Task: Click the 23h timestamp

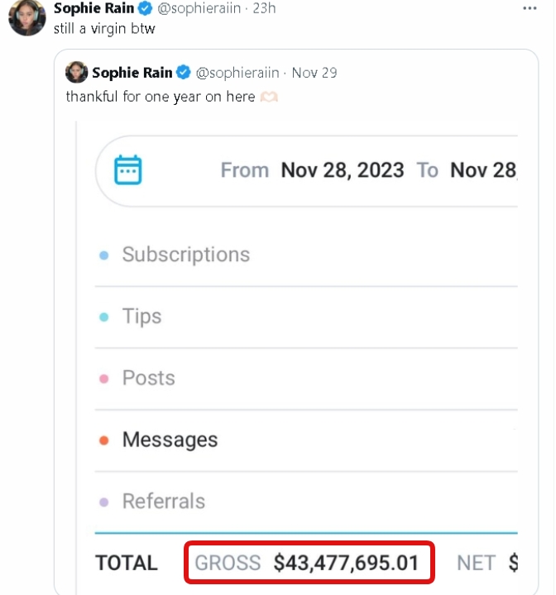Action: (x=265, y=8)
